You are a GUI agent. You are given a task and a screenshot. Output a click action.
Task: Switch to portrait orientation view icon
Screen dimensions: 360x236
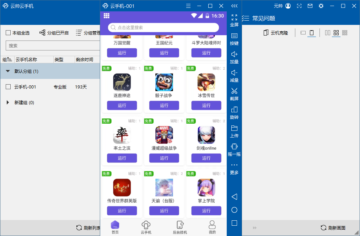pyautogui.click(x=312, y=33)
